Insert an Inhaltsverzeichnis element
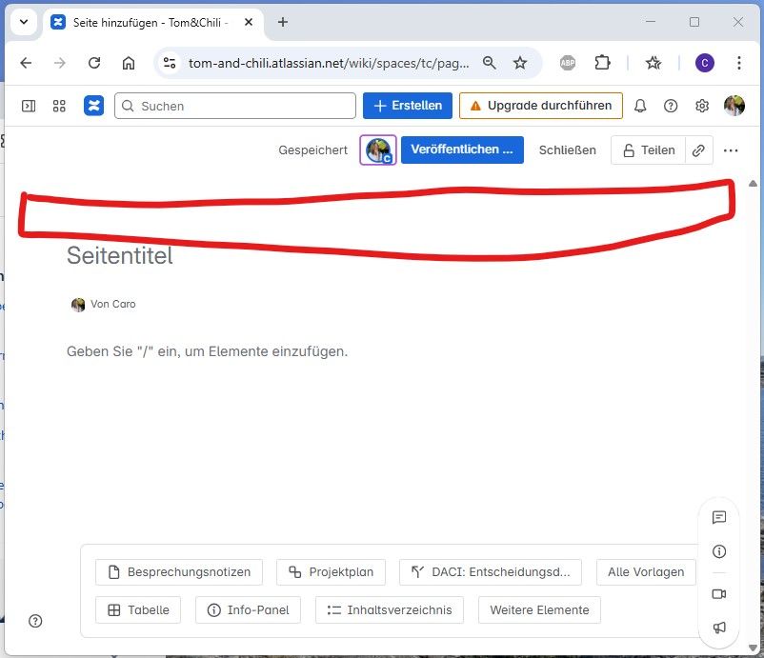The width and height of the screenshot is (764, 658). point(390,609)
